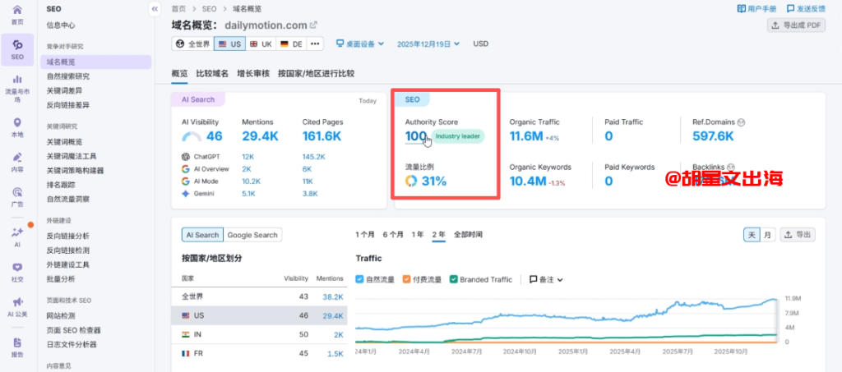Toggle Google Search view button

tap(252, 235)
